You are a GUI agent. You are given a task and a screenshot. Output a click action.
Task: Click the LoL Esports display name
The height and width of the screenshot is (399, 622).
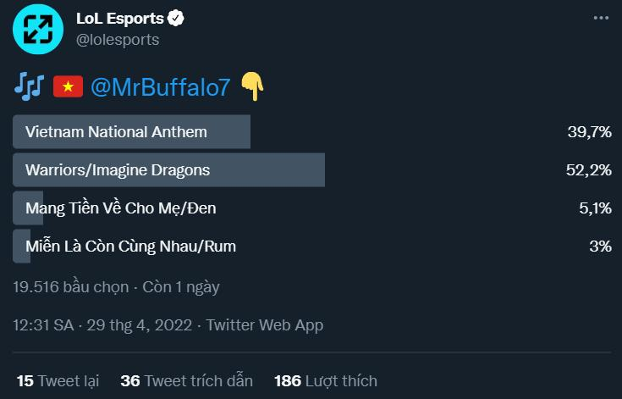click(x=120, y=19)
